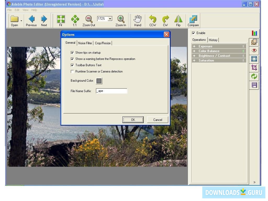Click the Open folder icon
268x201 pixels.
click(x=14, y=19)
